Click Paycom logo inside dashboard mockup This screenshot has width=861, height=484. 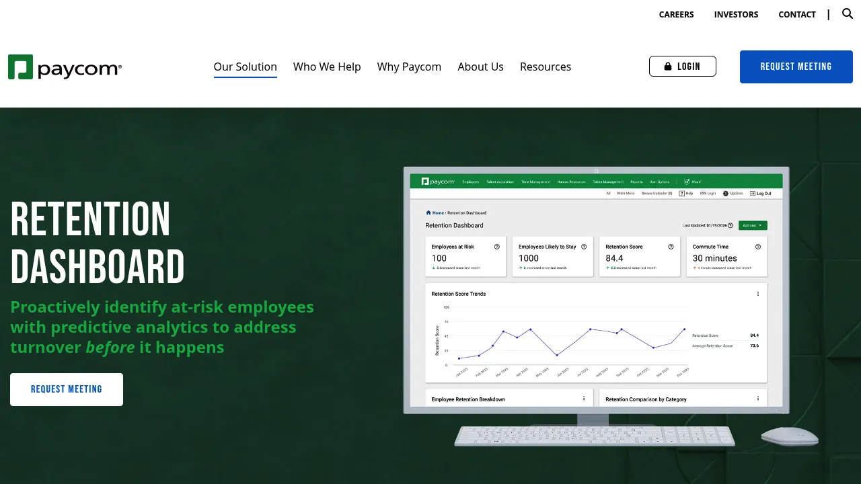coord(438,182)
